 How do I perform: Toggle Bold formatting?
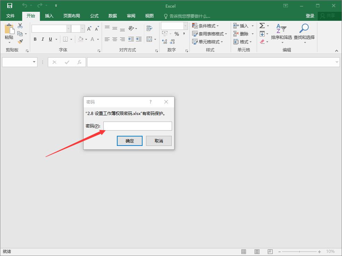(35, 39)
